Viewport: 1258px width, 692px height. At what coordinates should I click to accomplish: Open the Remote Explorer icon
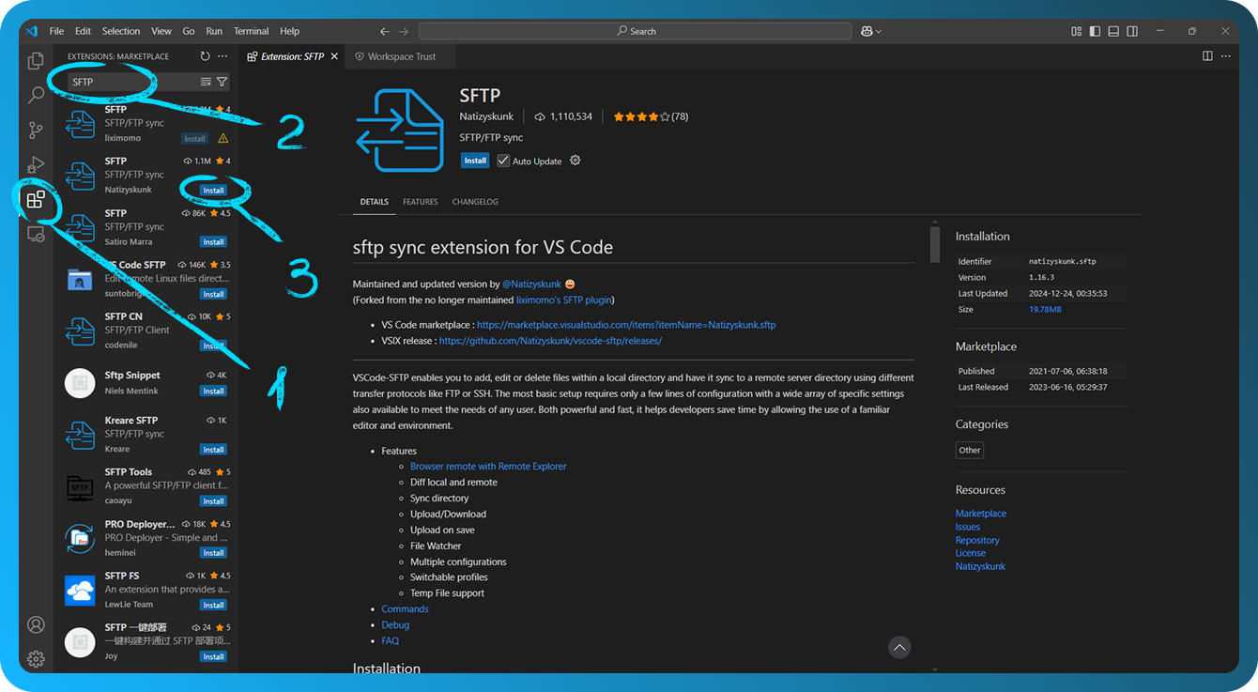coord(36,235)
